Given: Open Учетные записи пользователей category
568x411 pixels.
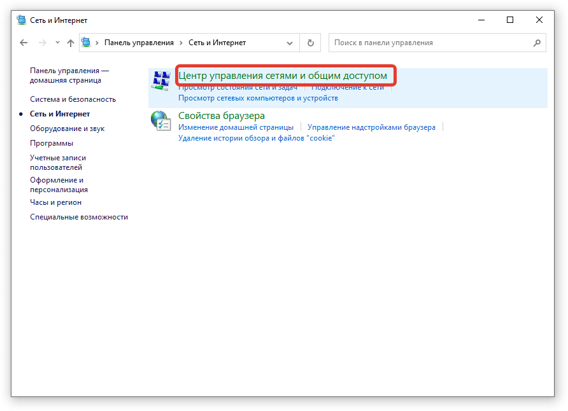Looking at the screenshot, I should [58, 162].
